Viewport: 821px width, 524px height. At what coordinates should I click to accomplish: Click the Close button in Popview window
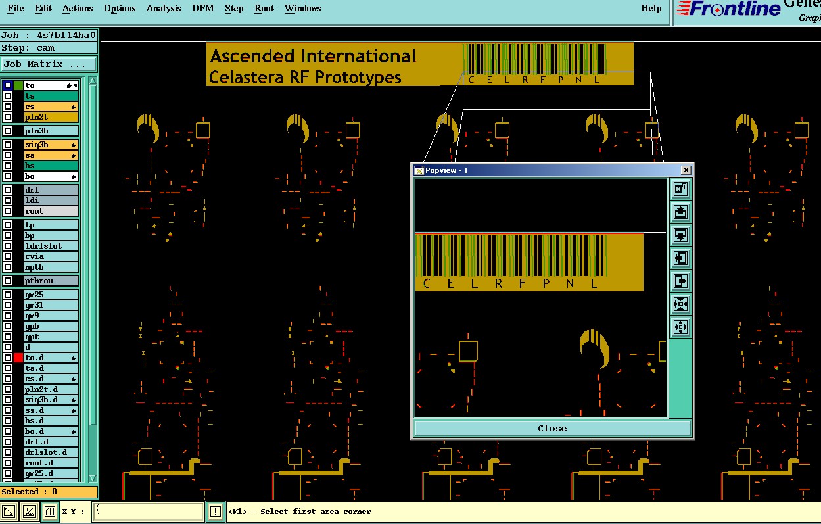[552, 428]
